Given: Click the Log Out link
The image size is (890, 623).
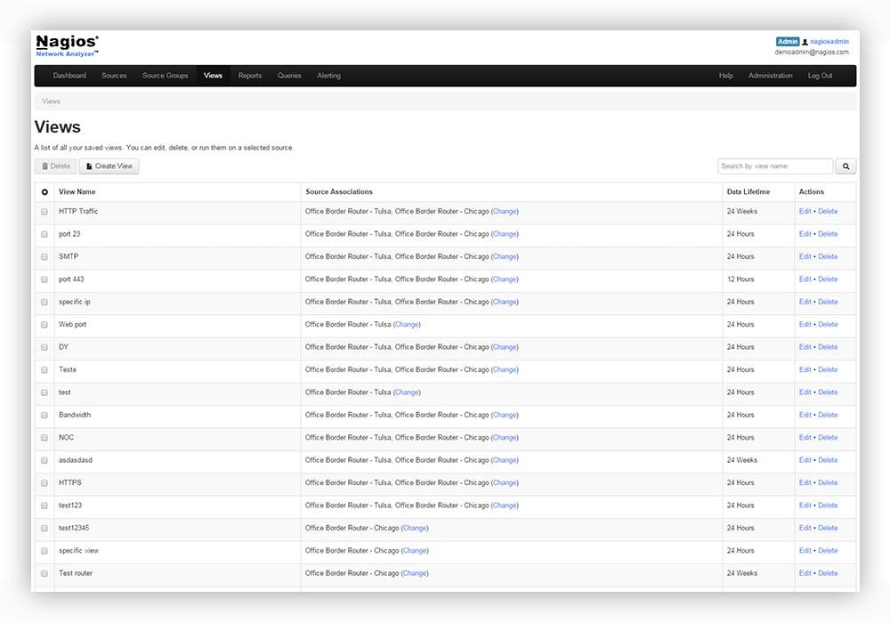Looking at the screenshot, I should tap(819, 75).
